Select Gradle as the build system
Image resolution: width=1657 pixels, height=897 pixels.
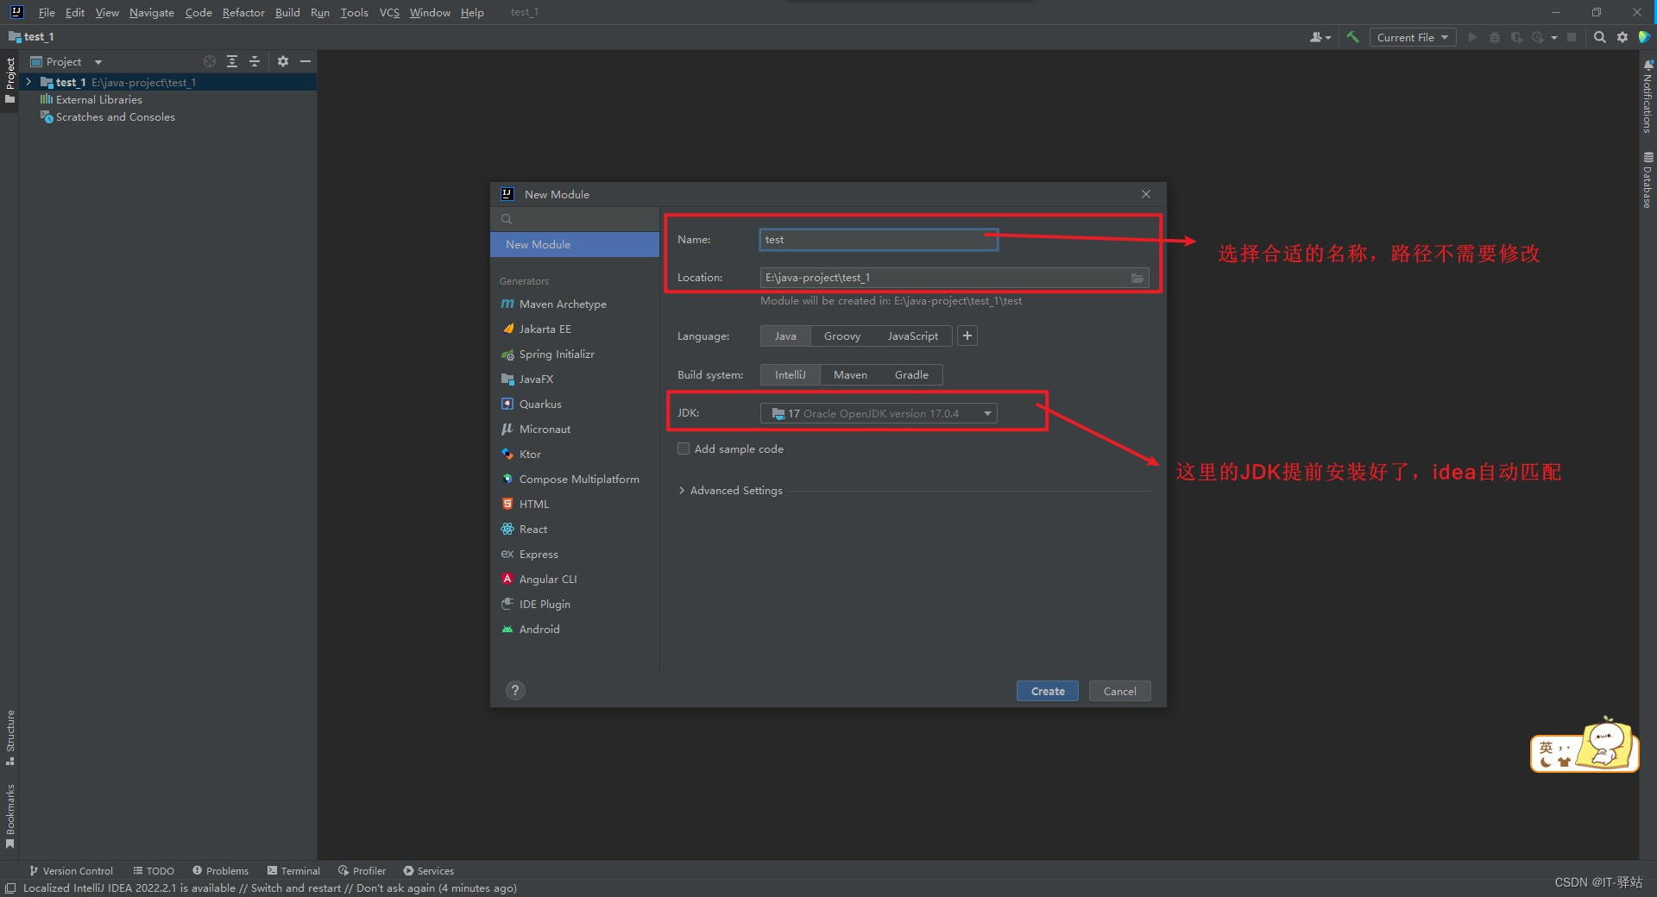pyautogui.click(x=911, y=375)
